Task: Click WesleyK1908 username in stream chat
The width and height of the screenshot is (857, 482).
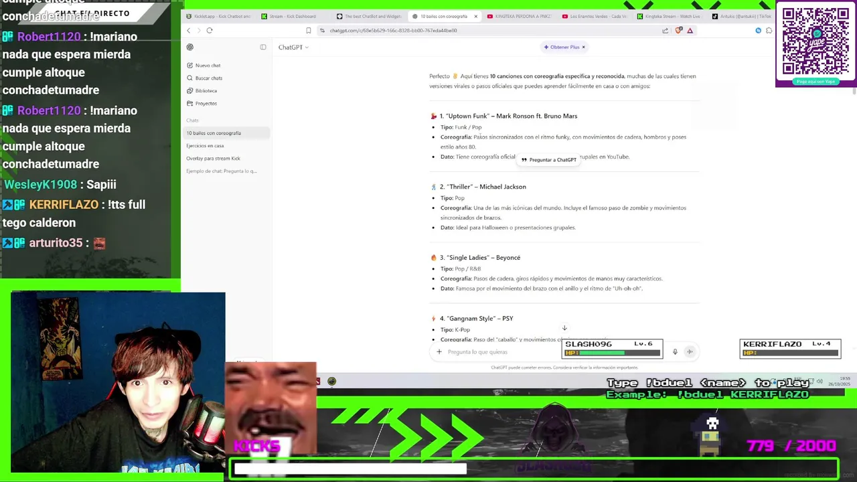Action: tap(40, 185)
